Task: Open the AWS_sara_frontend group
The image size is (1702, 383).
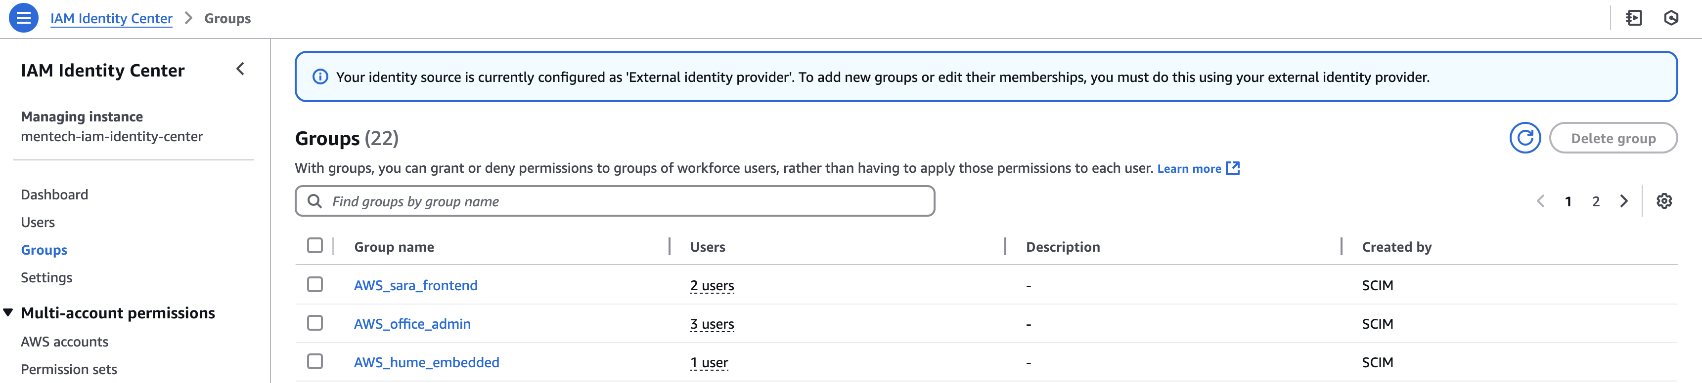Action: click(x=415, y=285)
